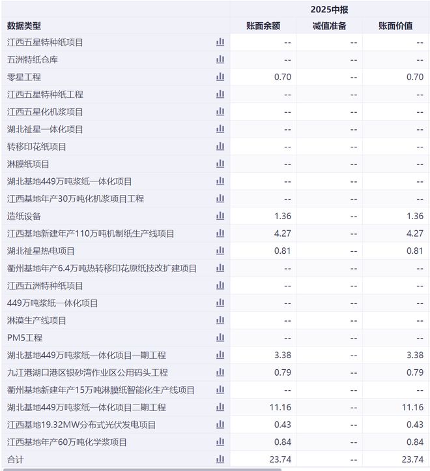Select the 账面余额 column header
Viewport: 430px width, 471px height.
point(263,26)
